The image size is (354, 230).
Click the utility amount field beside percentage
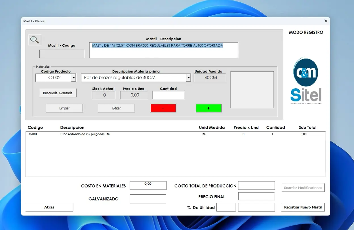pyautogui.click(x=256, y=207)
